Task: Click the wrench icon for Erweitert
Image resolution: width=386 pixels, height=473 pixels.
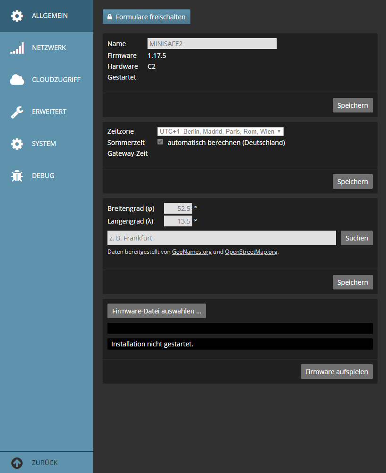Action: click(x=17, y=112)
